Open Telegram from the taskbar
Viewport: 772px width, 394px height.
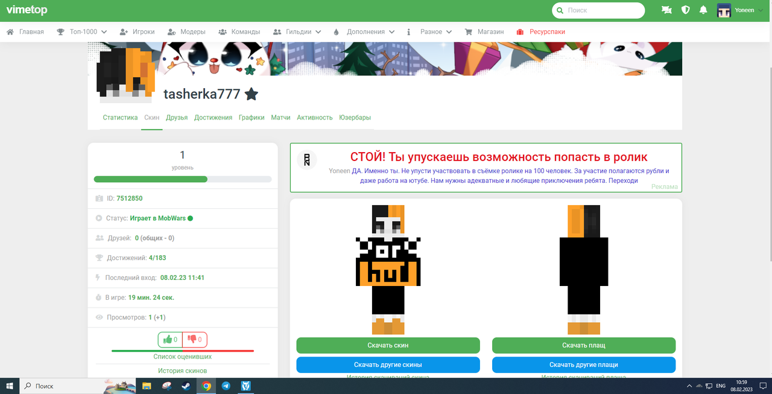pyautogui.click(x=226, y=386)
